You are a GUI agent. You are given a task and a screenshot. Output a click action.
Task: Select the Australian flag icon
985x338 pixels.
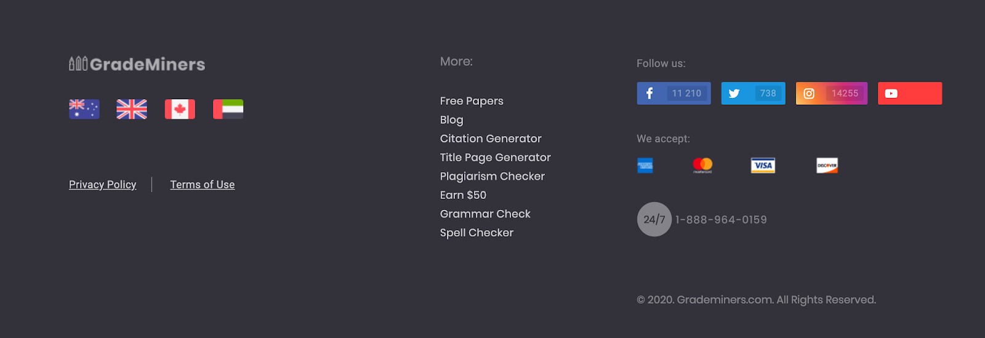point(84,109)
